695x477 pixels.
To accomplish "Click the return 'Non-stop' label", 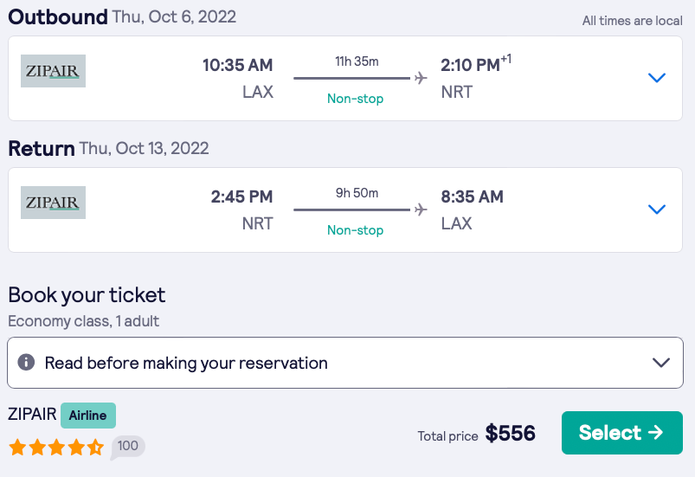I will tap(355, 230).
